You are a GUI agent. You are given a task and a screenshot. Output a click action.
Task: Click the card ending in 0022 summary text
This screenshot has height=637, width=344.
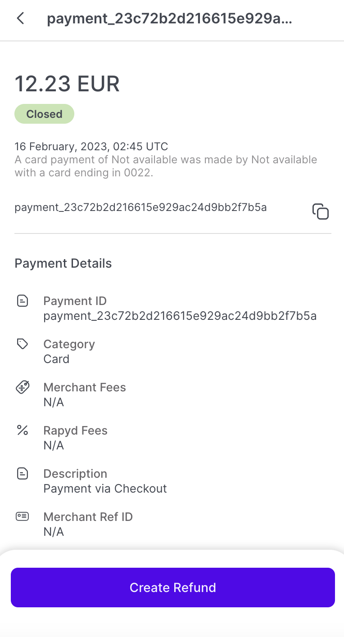tap(166, 166)
